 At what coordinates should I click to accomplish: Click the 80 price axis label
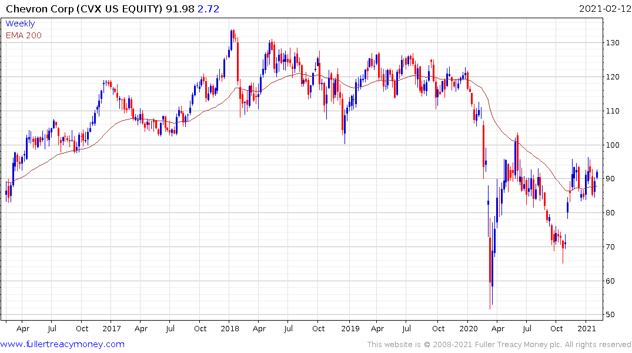click(610, 212)
